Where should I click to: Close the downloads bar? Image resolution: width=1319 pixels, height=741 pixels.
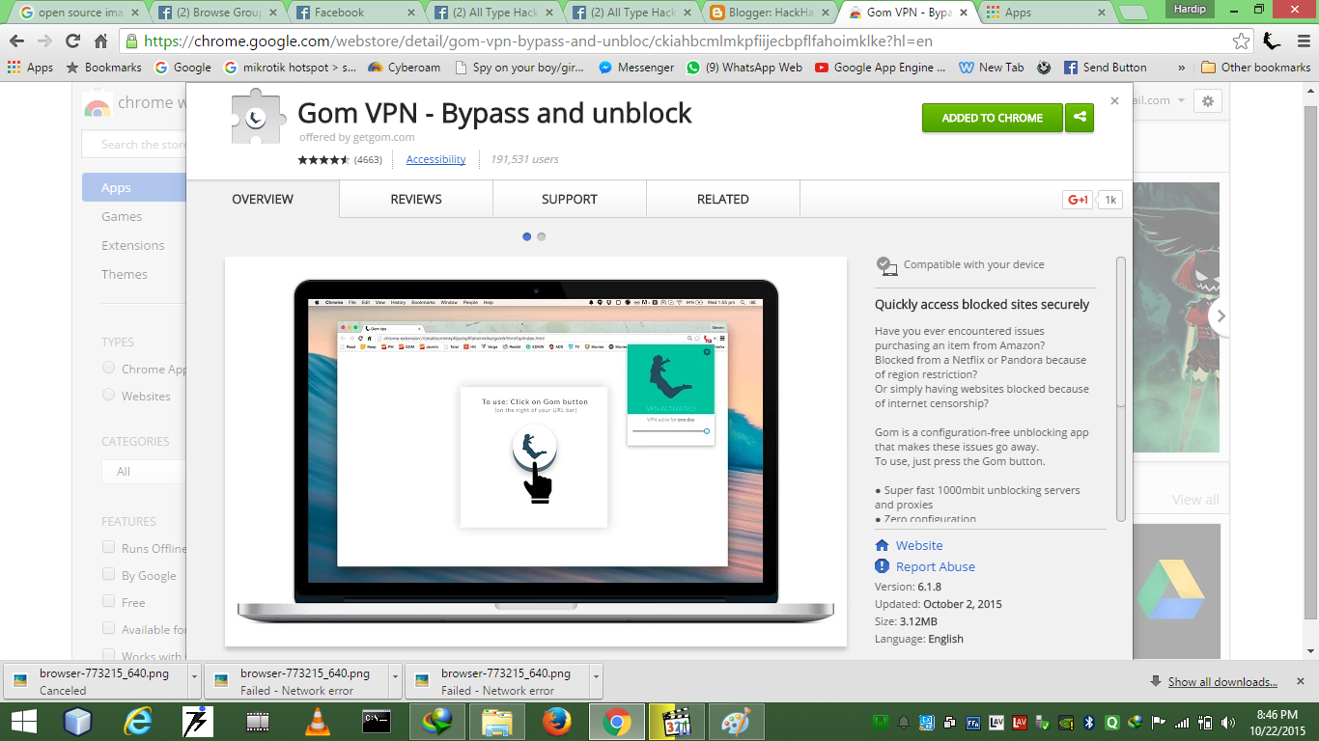(1301, 681)
